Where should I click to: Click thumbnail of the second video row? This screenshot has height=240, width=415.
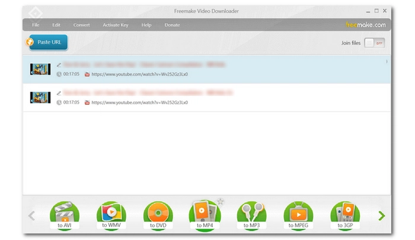pyautogui.click(x=40, y=98)
